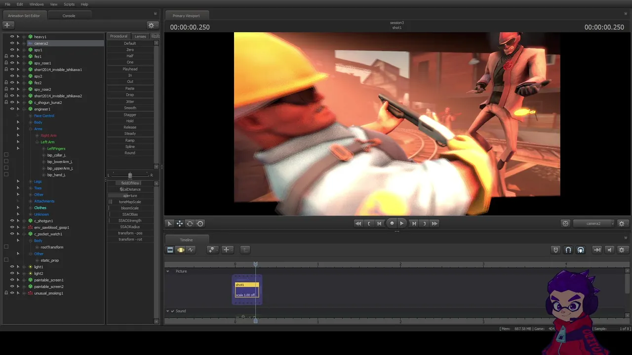Viewport: 632px width, 355px height.
Task: Check the box beside bip_collar_L
Action: point(6,155)
